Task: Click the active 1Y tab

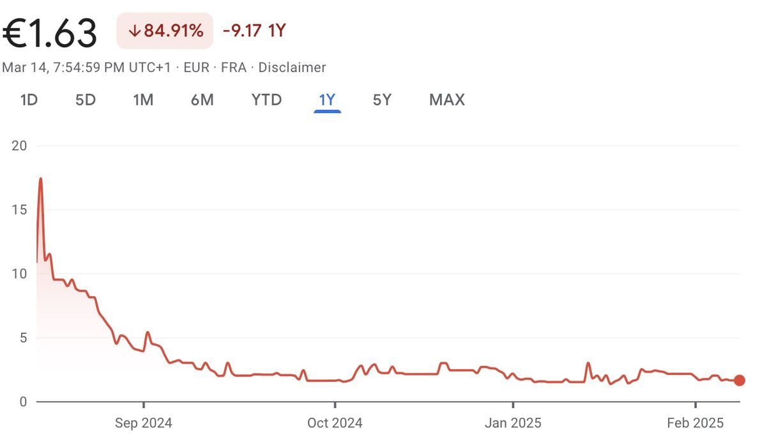Action: coord(327,100)
